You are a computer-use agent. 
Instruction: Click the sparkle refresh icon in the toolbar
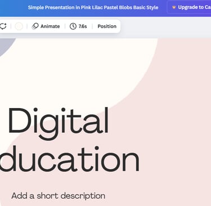click(3, 26)
